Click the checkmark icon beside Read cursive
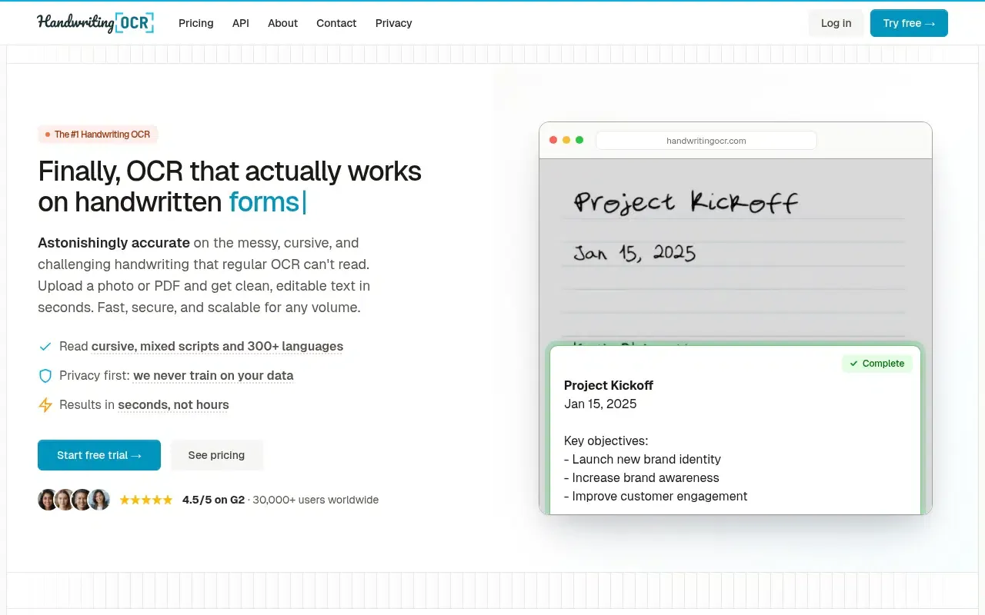The height and width of the screenshot is (615, 985). [x=45, y=347]
